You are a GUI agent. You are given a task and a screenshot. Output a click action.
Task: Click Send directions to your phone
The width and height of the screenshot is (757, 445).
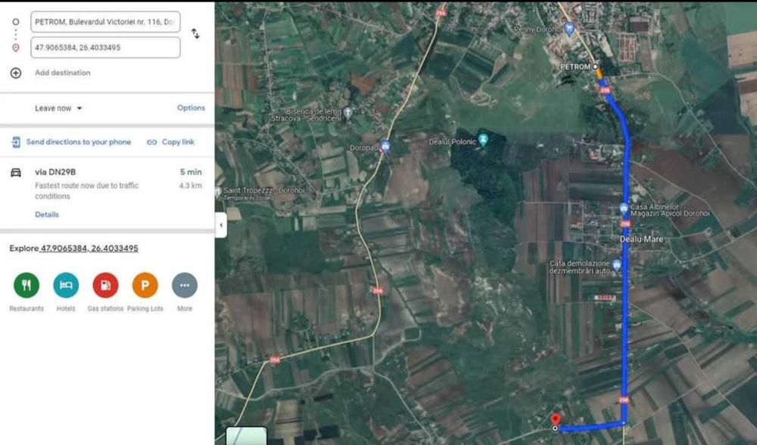coord(79,142)
